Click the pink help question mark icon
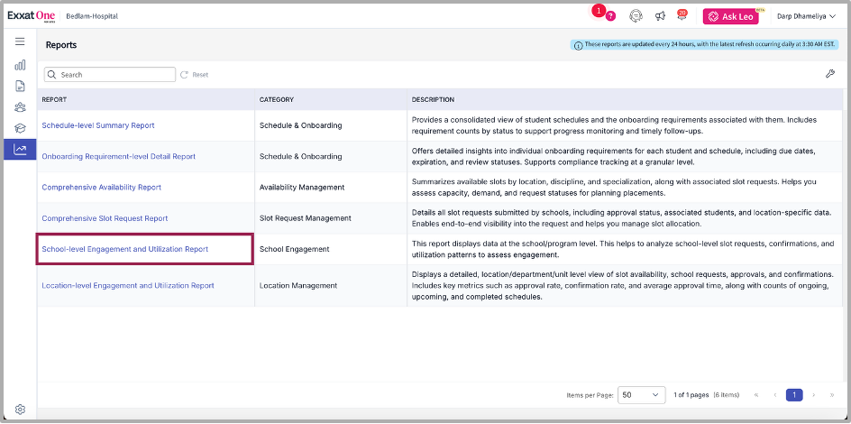Viewport: 851px width, 424px height. coord(610,16)
